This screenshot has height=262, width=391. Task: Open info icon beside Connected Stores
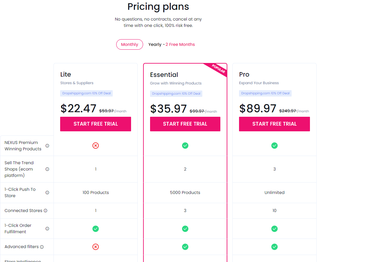pos(45,211)
